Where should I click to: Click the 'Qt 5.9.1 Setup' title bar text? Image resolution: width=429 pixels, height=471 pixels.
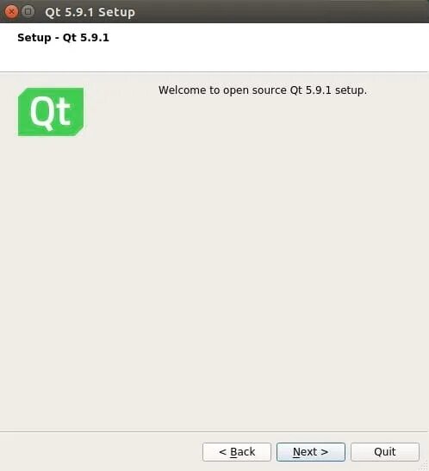(90, 12)
